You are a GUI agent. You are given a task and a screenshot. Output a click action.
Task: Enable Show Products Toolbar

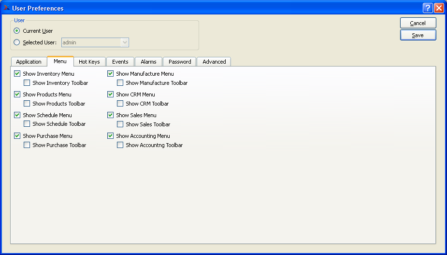click(x=27, y=104)
